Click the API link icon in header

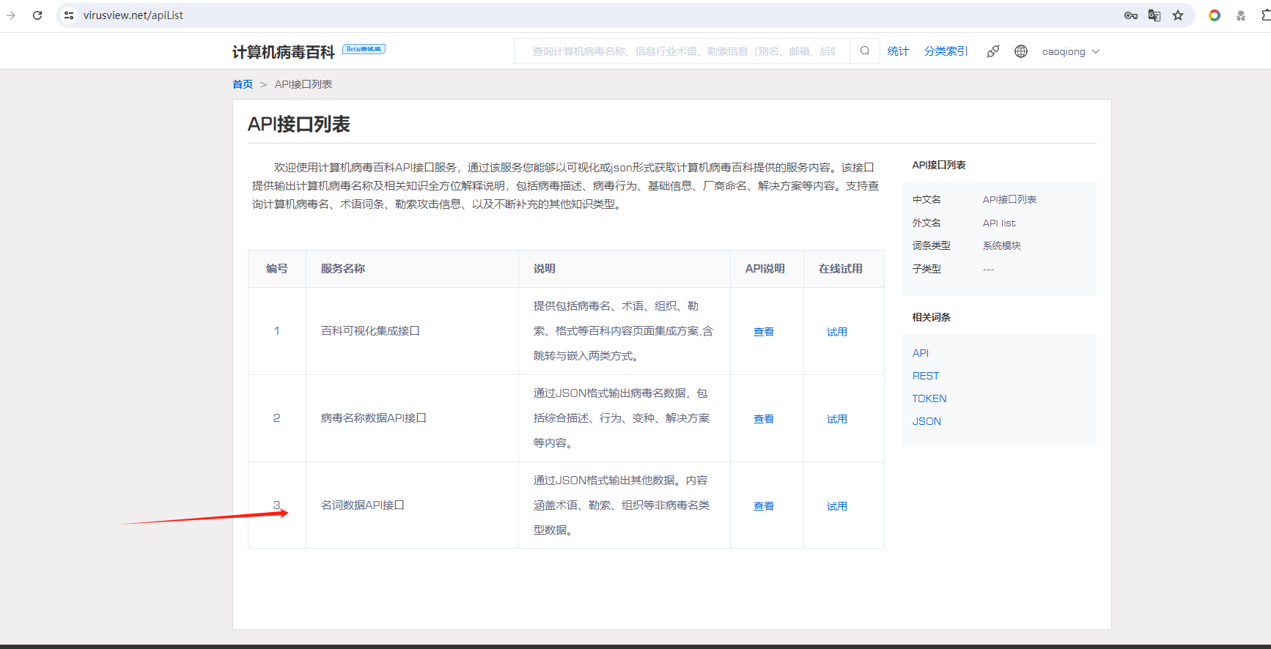pyautogui.click(x=992, y=51)
